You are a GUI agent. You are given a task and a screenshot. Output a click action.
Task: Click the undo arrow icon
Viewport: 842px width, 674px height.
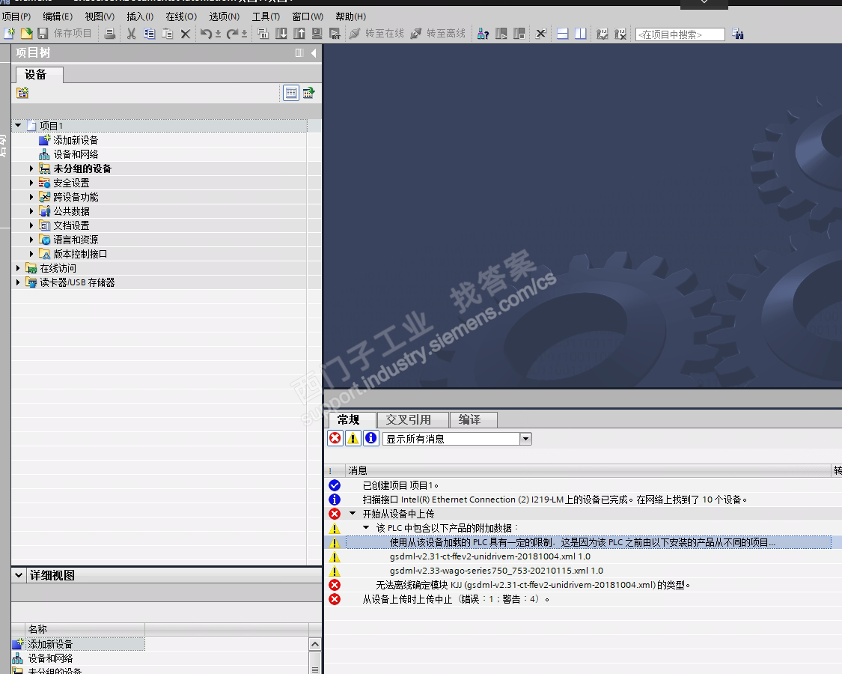(x=206, y=34)
